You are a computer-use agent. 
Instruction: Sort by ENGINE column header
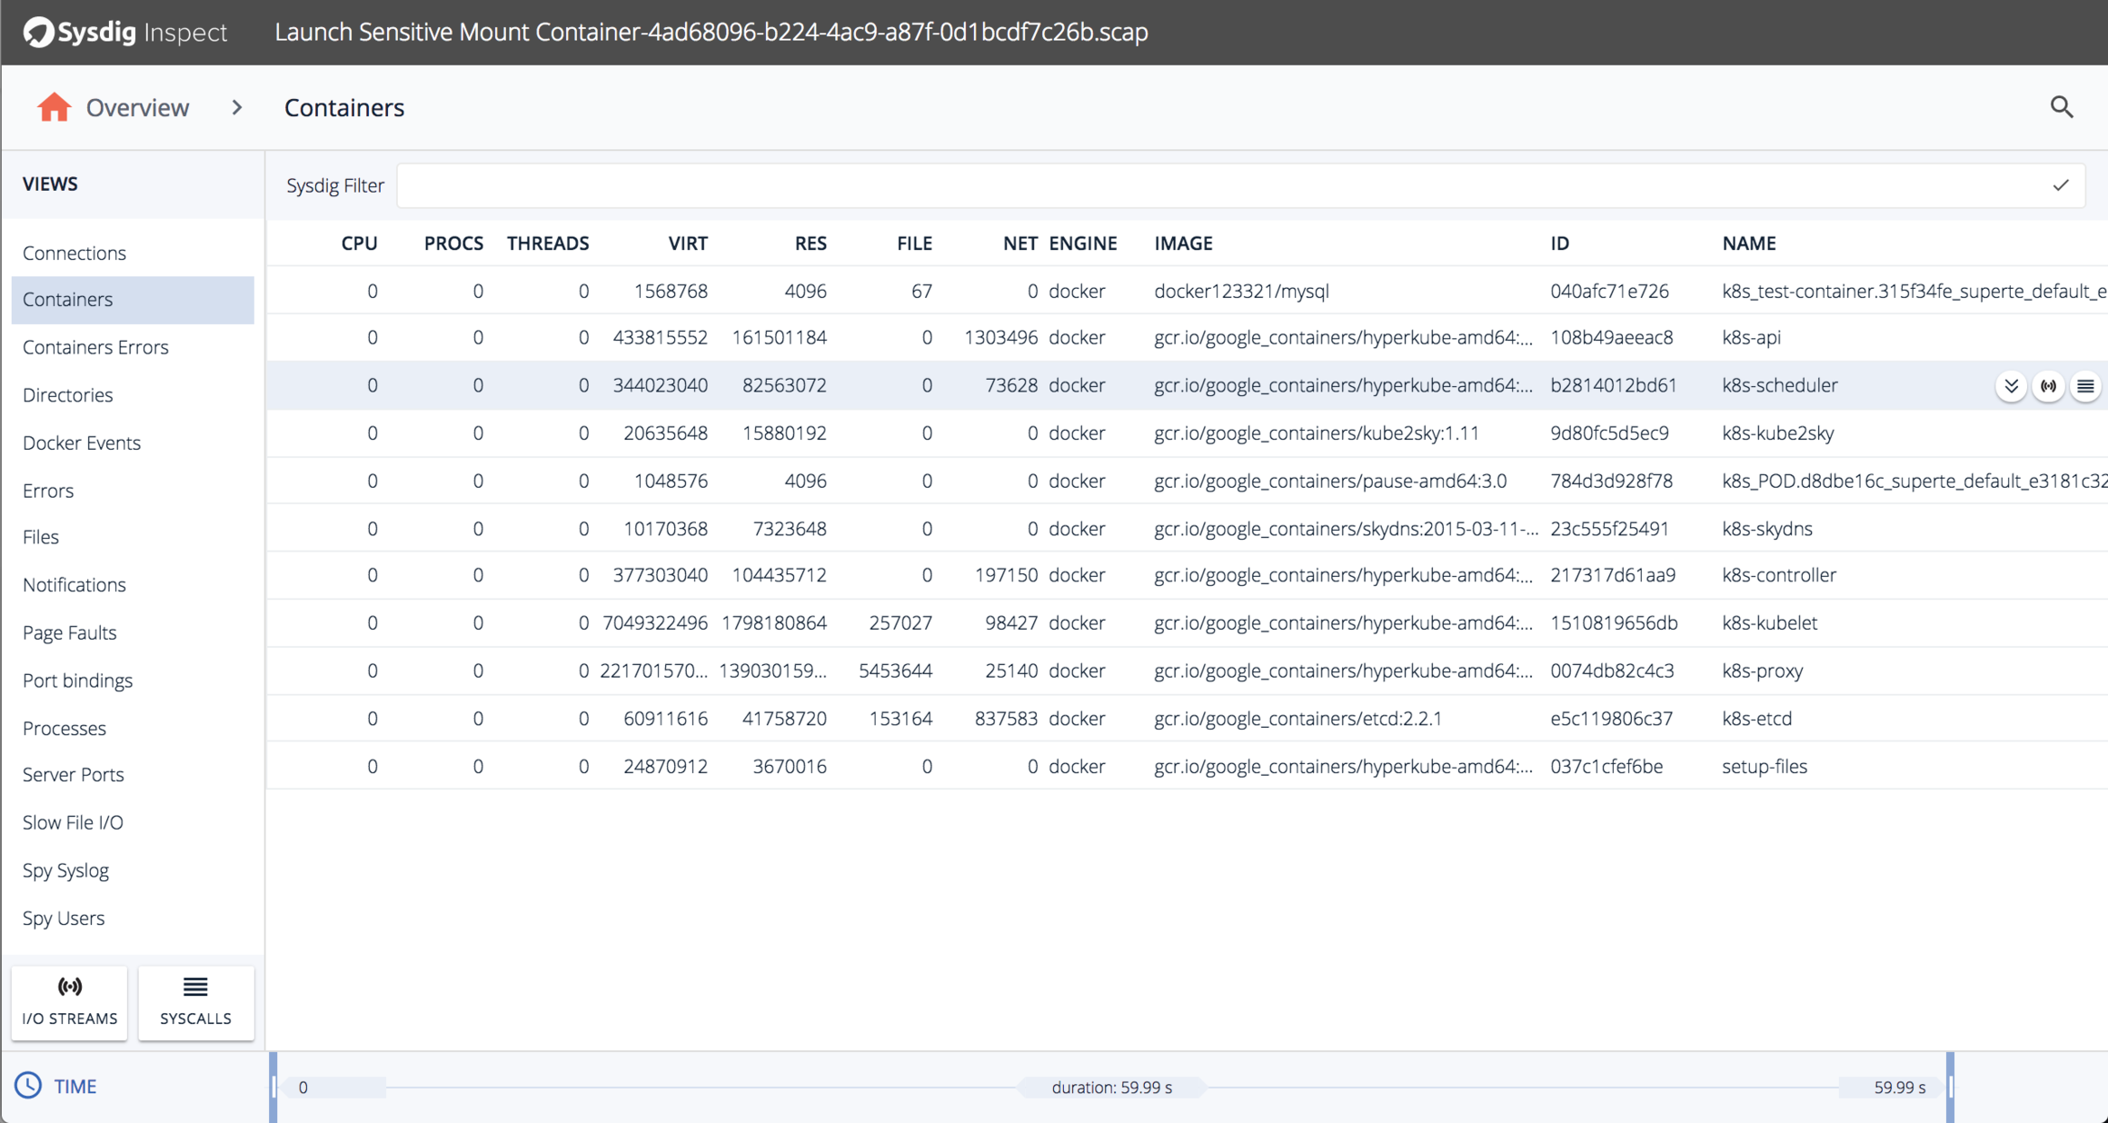(x=1083, y=243)
